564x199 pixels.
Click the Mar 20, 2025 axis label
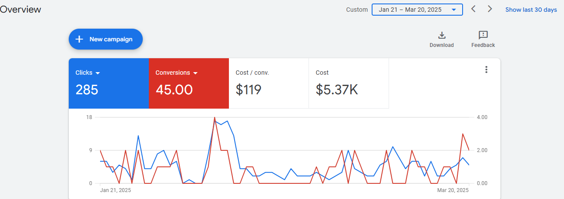pos(453,190)
